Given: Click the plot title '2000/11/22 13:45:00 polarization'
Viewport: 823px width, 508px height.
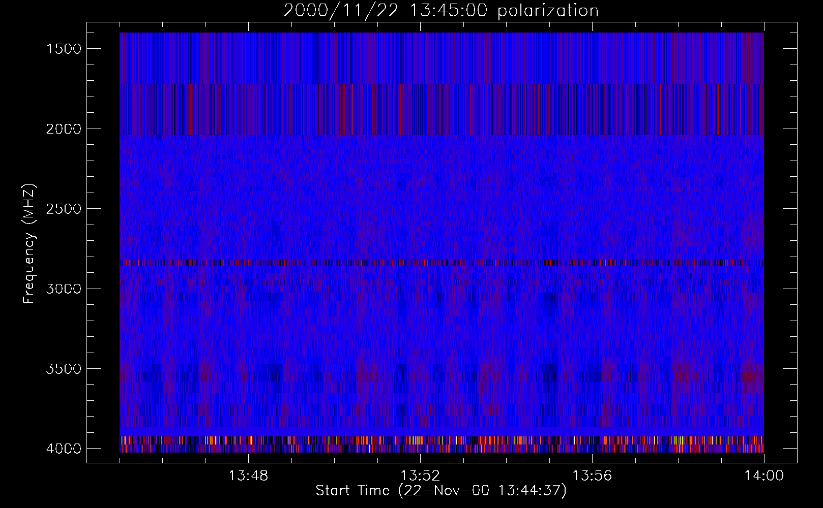Looking at the screenshot, I should pos(441,10).
